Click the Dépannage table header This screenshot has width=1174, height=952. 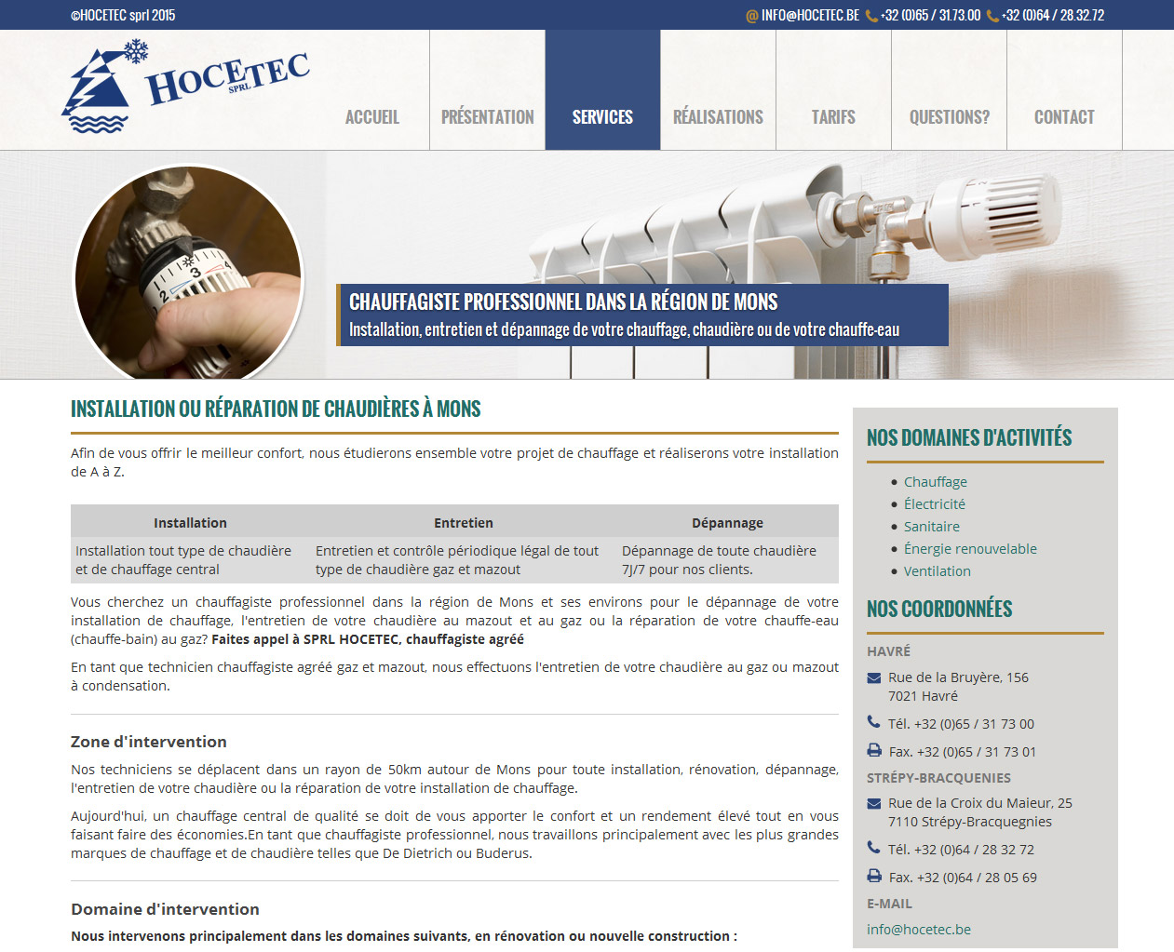[727, 523]
